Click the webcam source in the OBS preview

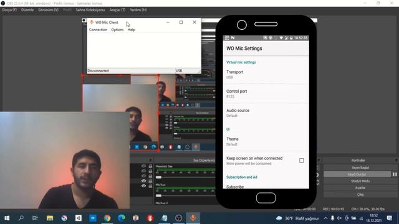120,113
